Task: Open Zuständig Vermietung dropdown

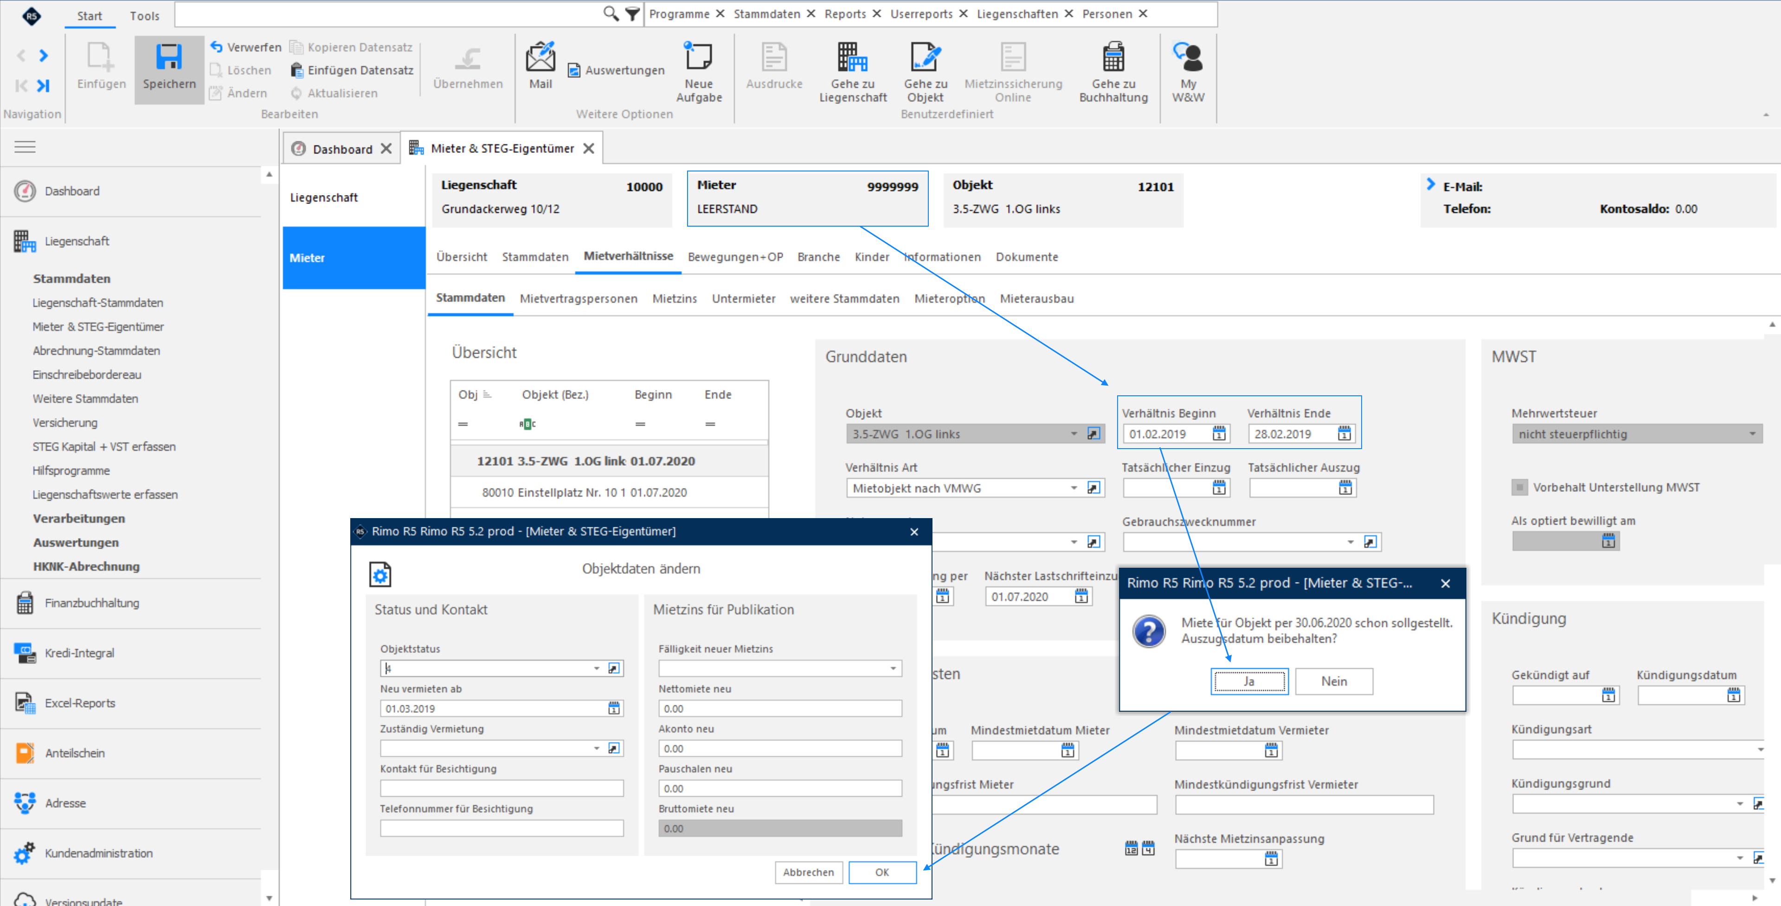Action: (597, 748)
